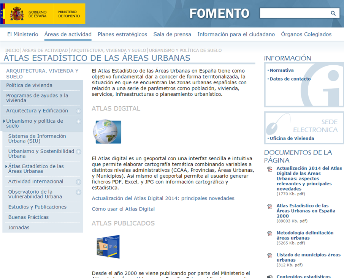This screenshot has width=344, height=278.
Task: Open Programas de ayudas a la vivienda
Action: [37, 98]
